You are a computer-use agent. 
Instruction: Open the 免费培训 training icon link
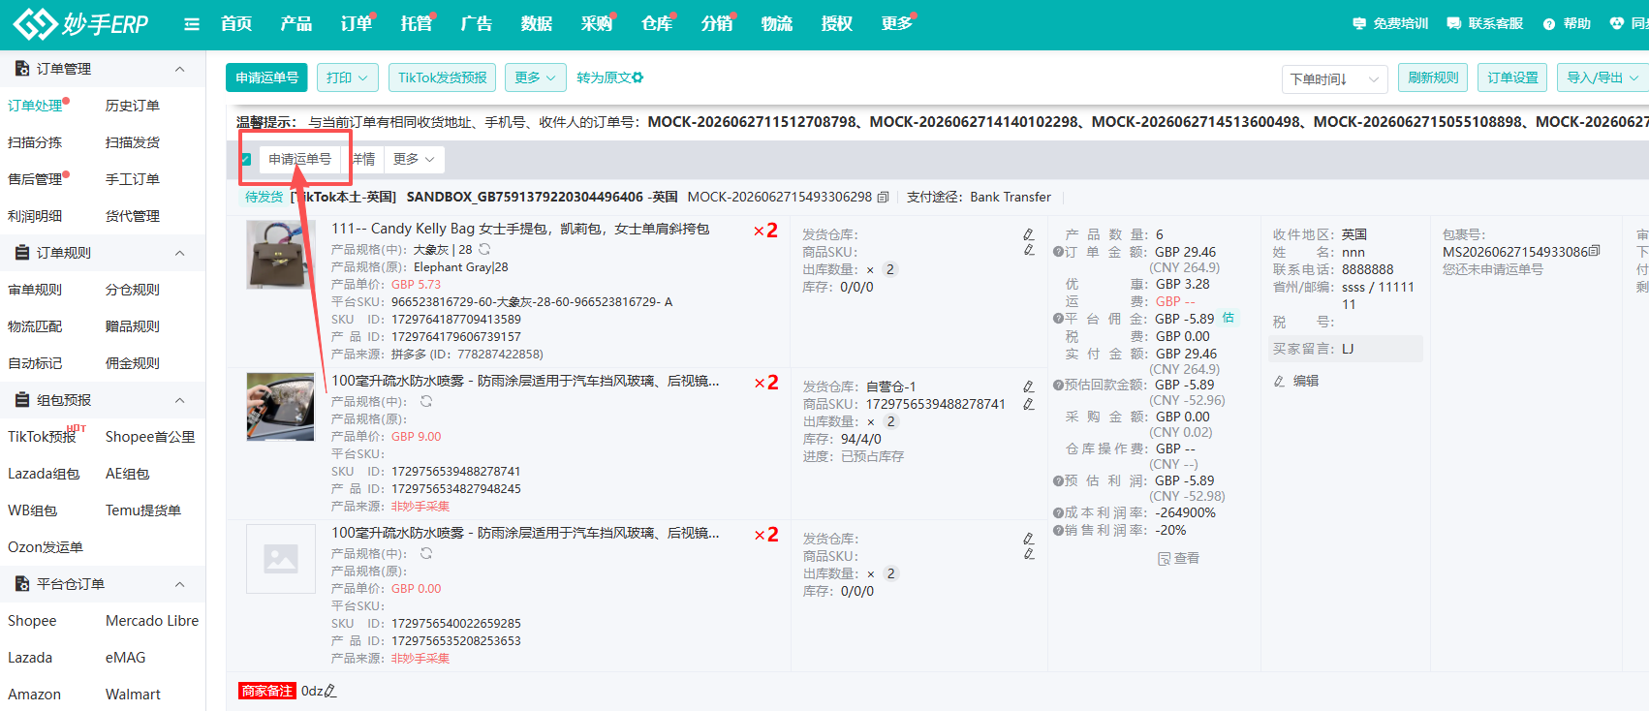pos(1389,23)
